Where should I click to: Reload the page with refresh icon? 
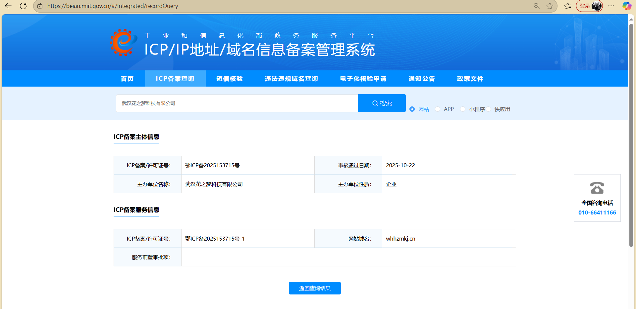pos(23,6)
